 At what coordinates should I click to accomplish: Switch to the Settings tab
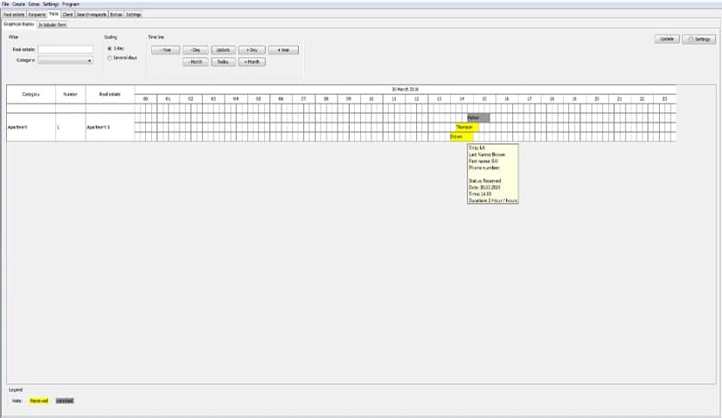(134, 15)
